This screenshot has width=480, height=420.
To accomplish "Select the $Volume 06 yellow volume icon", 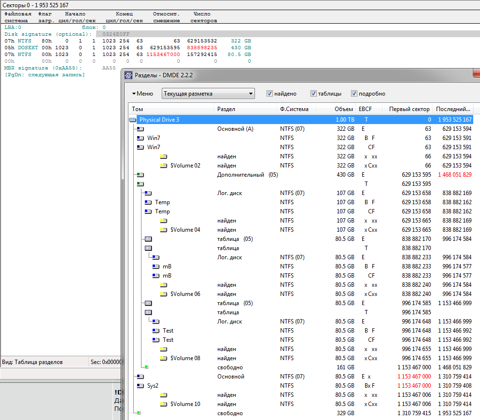I will point(164,294).
